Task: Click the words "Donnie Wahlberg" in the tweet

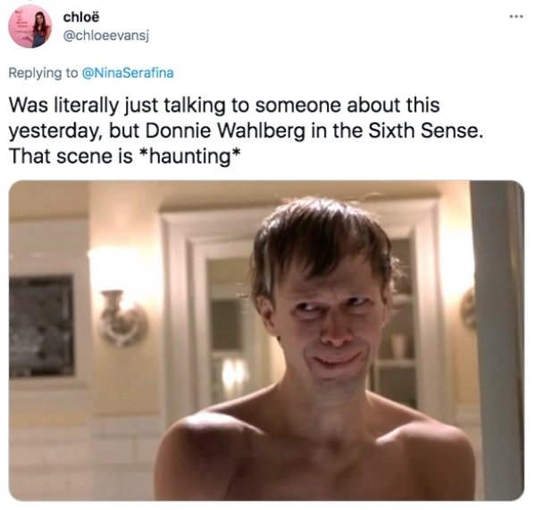Action: 226,130
